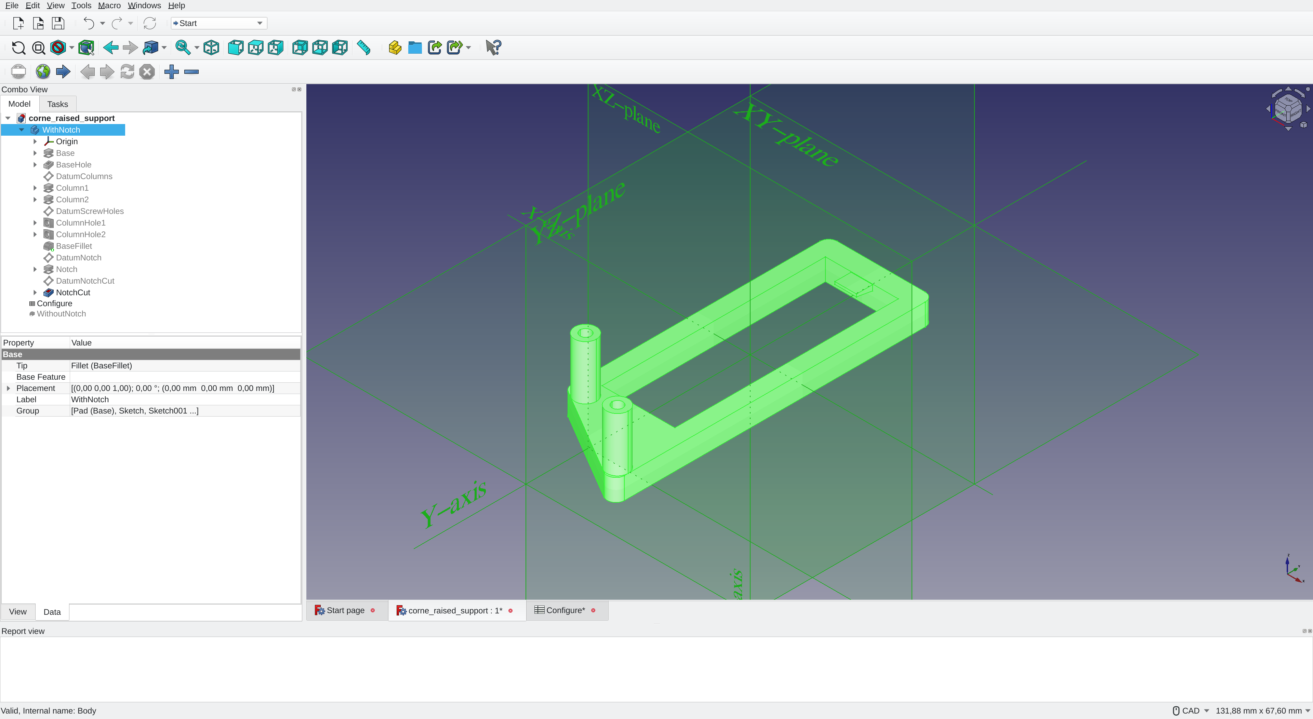
Task: Click web zoom out minus icon
Action: [x=191, y=71]
